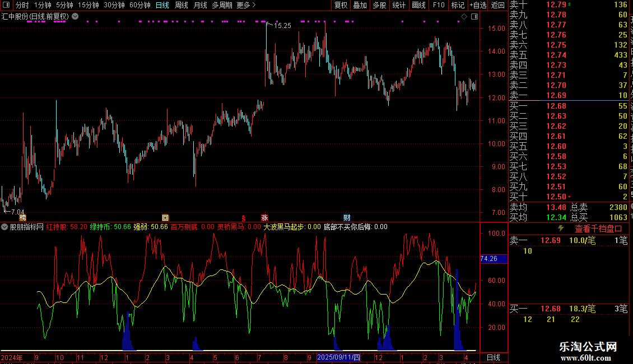This screenshot has height=364, width=633.
Task: Click the 财 finance event marker
Action: pyautogui.click(x=347, y=217)
